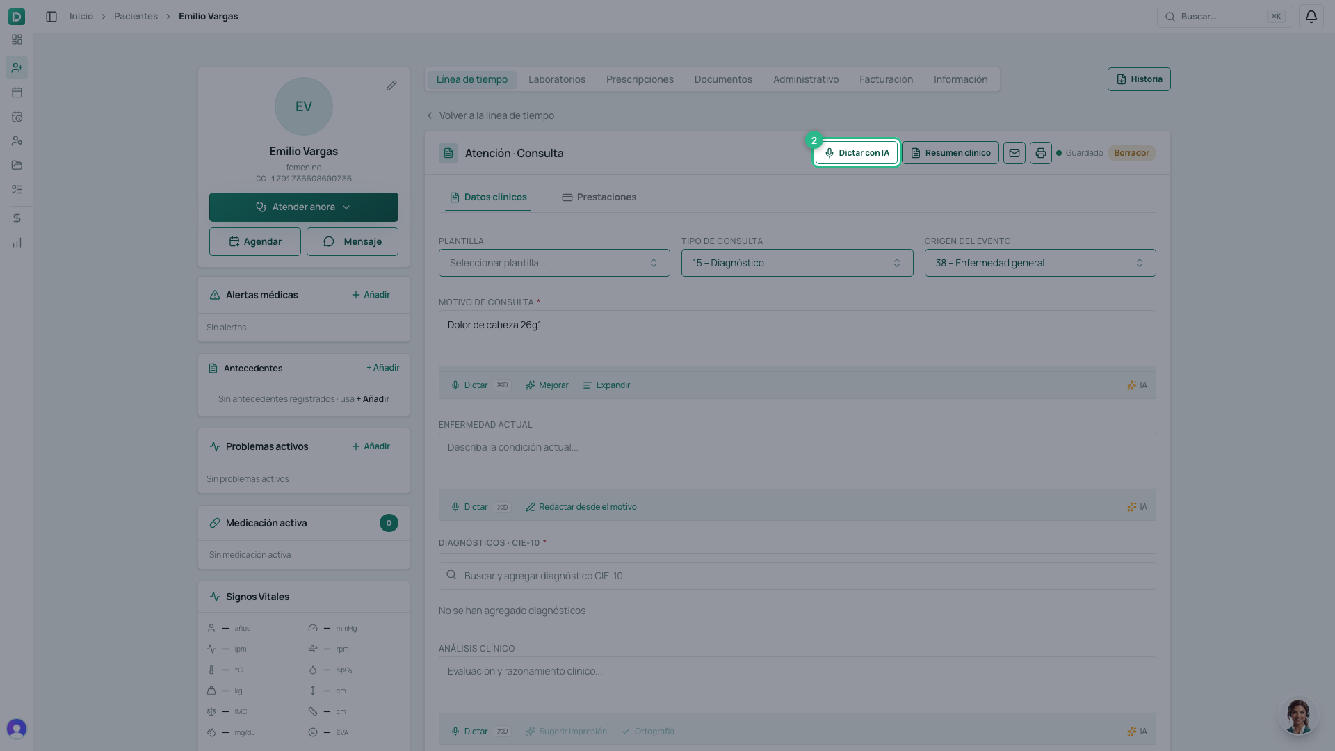Click Mejorar under Motivo de consulta

coord(547,385)
